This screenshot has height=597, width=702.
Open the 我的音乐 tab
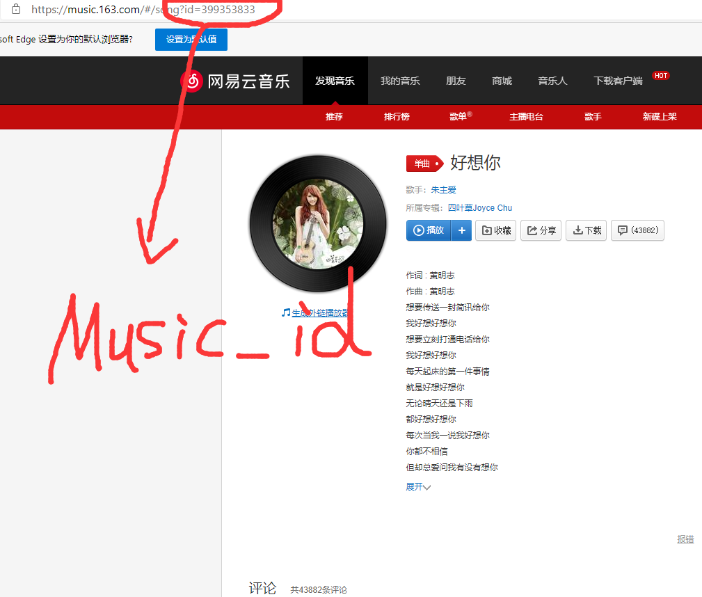click(x=400, y=81)
